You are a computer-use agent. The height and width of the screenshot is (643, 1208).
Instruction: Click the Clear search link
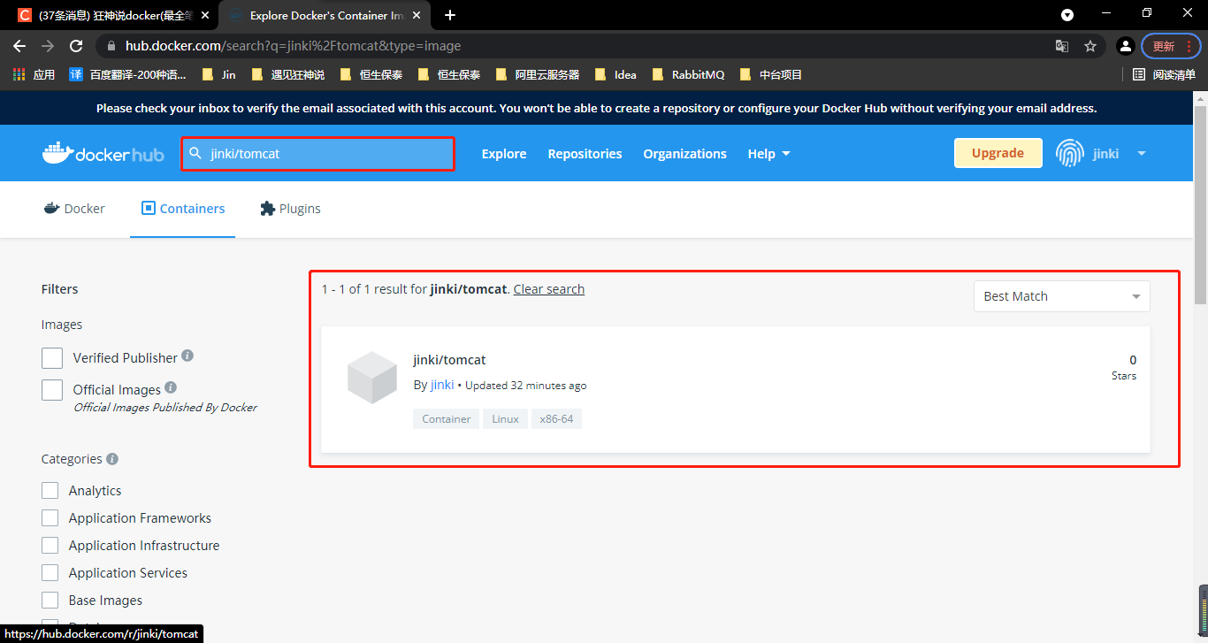pos(548,289)
